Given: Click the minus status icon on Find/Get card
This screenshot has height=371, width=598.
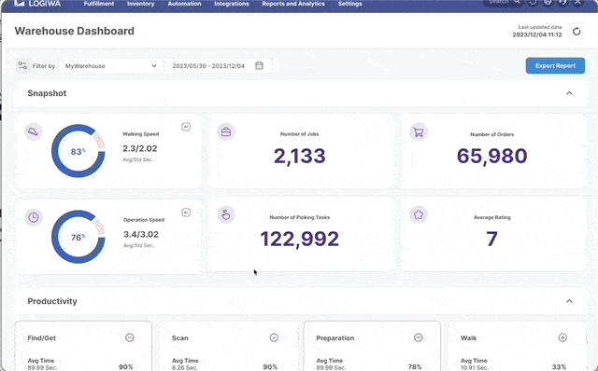Looking at the screenshot, I should coord(130,337).
